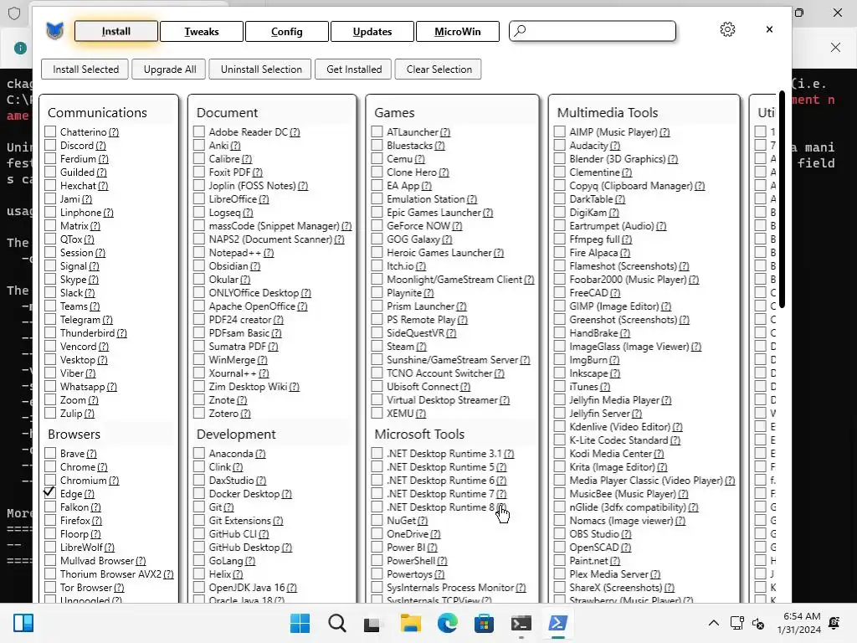
Task: Open Microsoft Store from taskbar
Action: point(484,623)
